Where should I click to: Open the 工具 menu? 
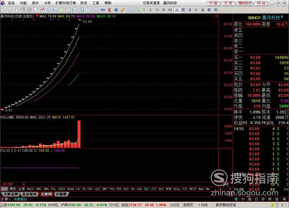click(96, 3)
